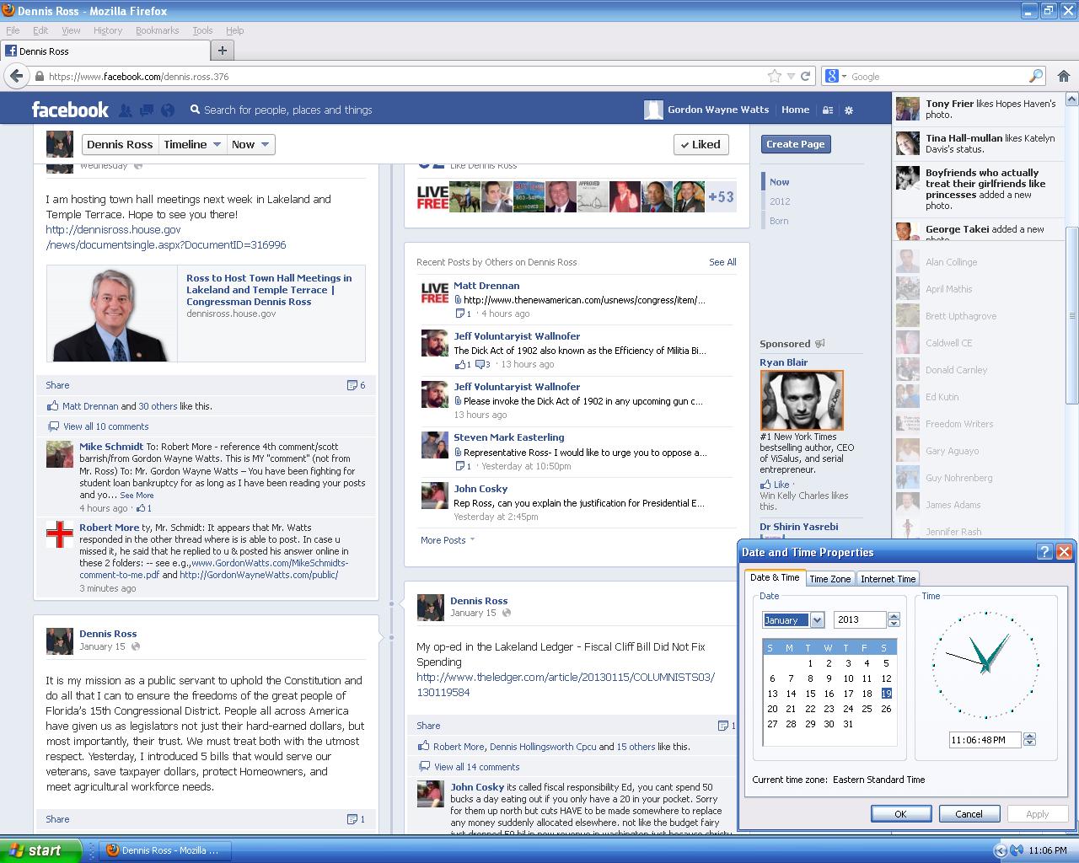Open the Now dropdown in page header
The height and width of the screenshot is (863, 1079).
pyautogui.click(x=250, y=144)
